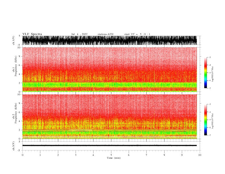Click the "ch.1(V)" waveform axis label

point(14,40)
